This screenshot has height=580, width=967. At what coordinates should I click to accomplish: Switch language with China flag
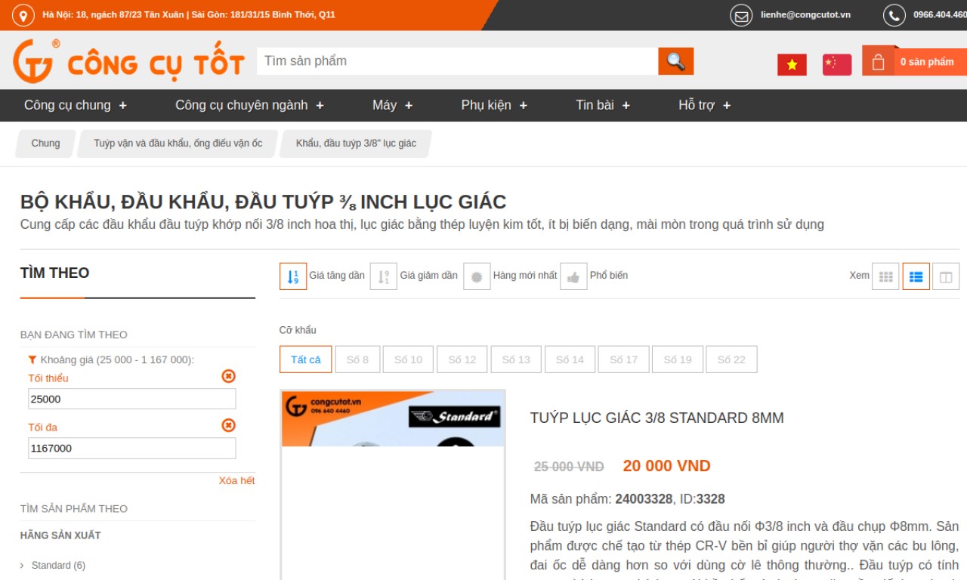(837, 65)
